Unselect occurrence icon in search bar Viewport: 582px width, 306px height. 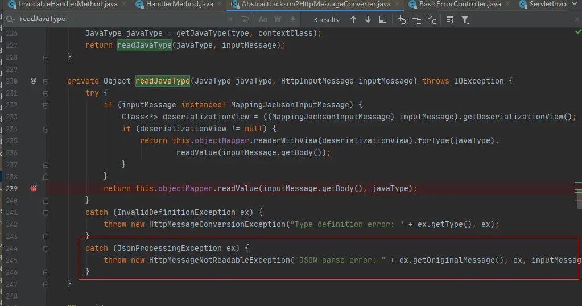tap(417, 19)
